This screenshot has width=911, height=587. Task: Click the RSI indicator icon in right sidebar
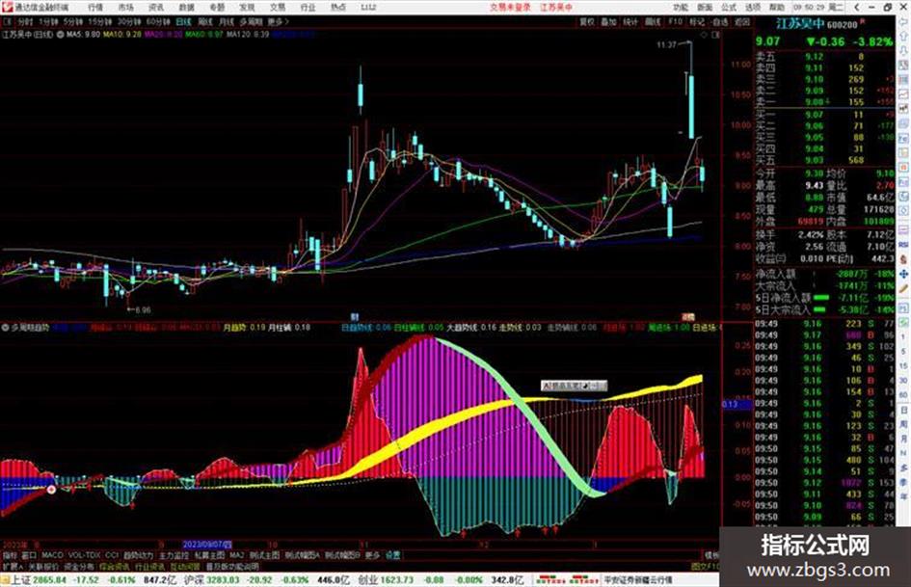click(x=903, y=245)
